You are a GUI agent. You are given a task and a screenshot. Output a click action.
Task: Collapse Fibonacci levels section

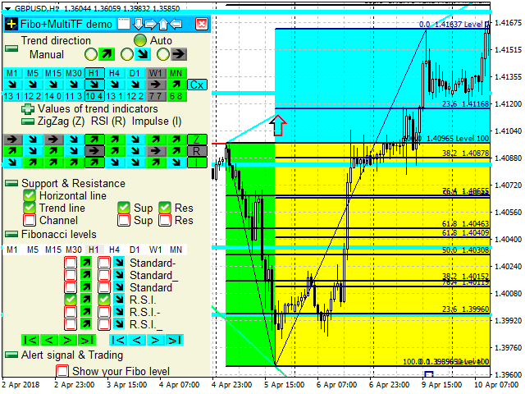pyautogui.click(x=11, y=234)
